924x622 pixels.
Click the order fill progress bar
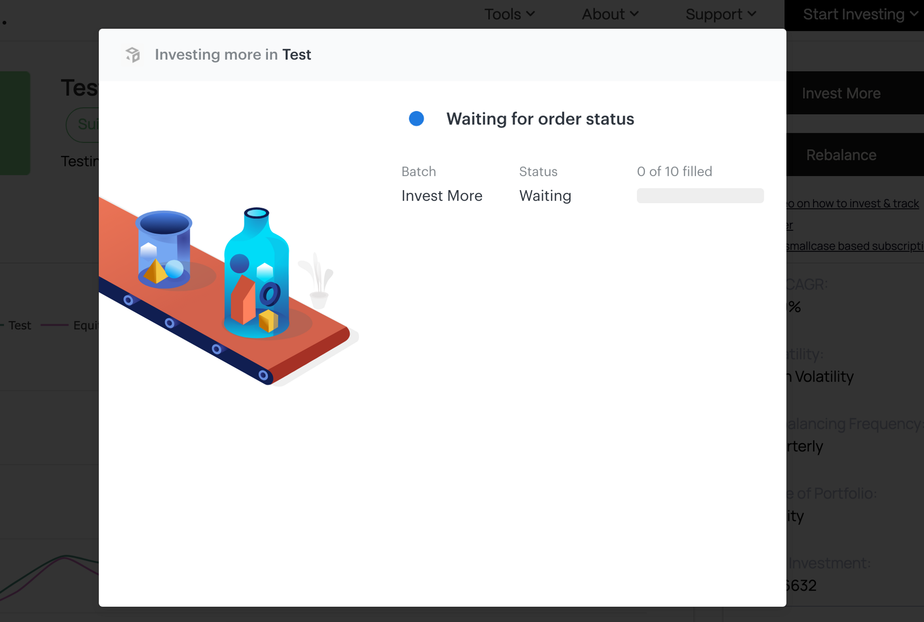click(700, 196)
